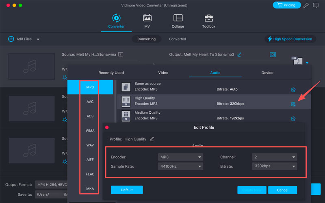Choose MP3 in the format list

click(x=90, y=87)
